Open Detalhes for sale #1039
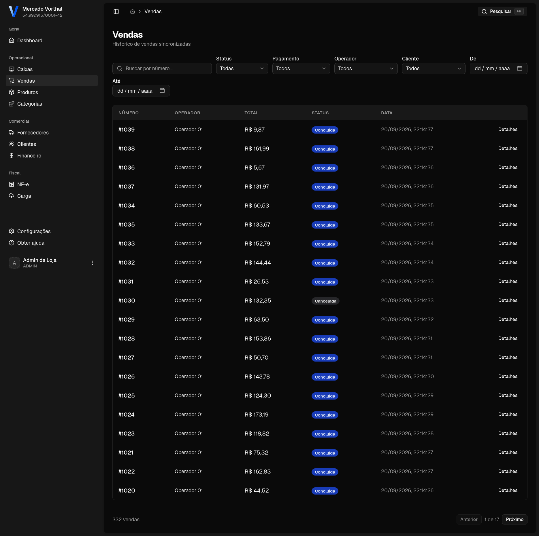 [x=508, y=130]
